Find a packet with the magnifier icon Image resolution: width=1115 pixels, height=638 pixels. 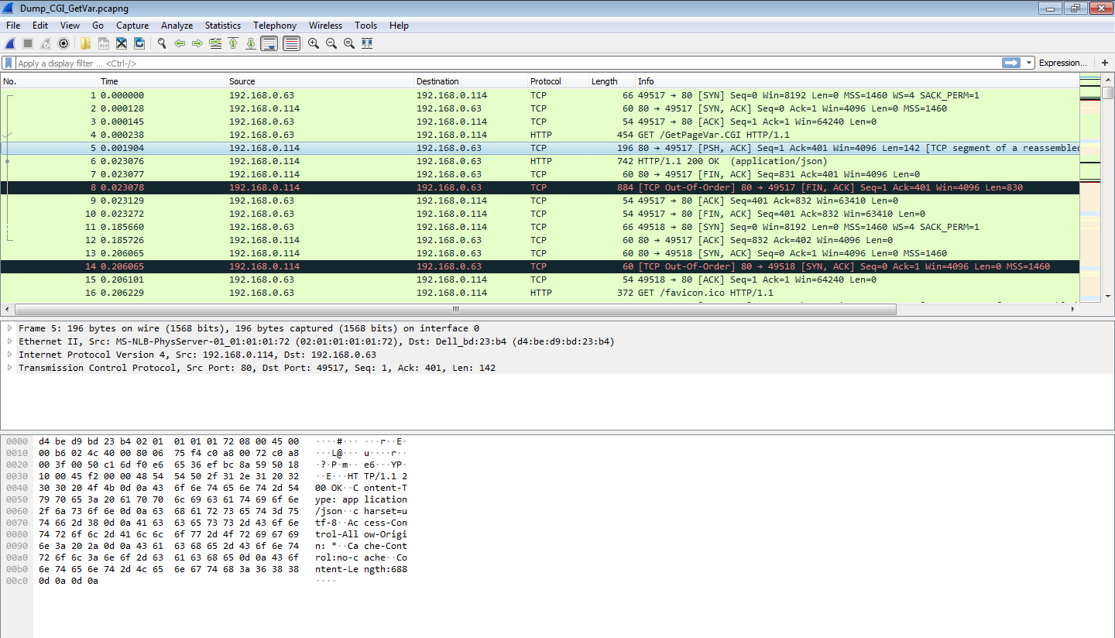pyautogui.click(x=161, y=43)
